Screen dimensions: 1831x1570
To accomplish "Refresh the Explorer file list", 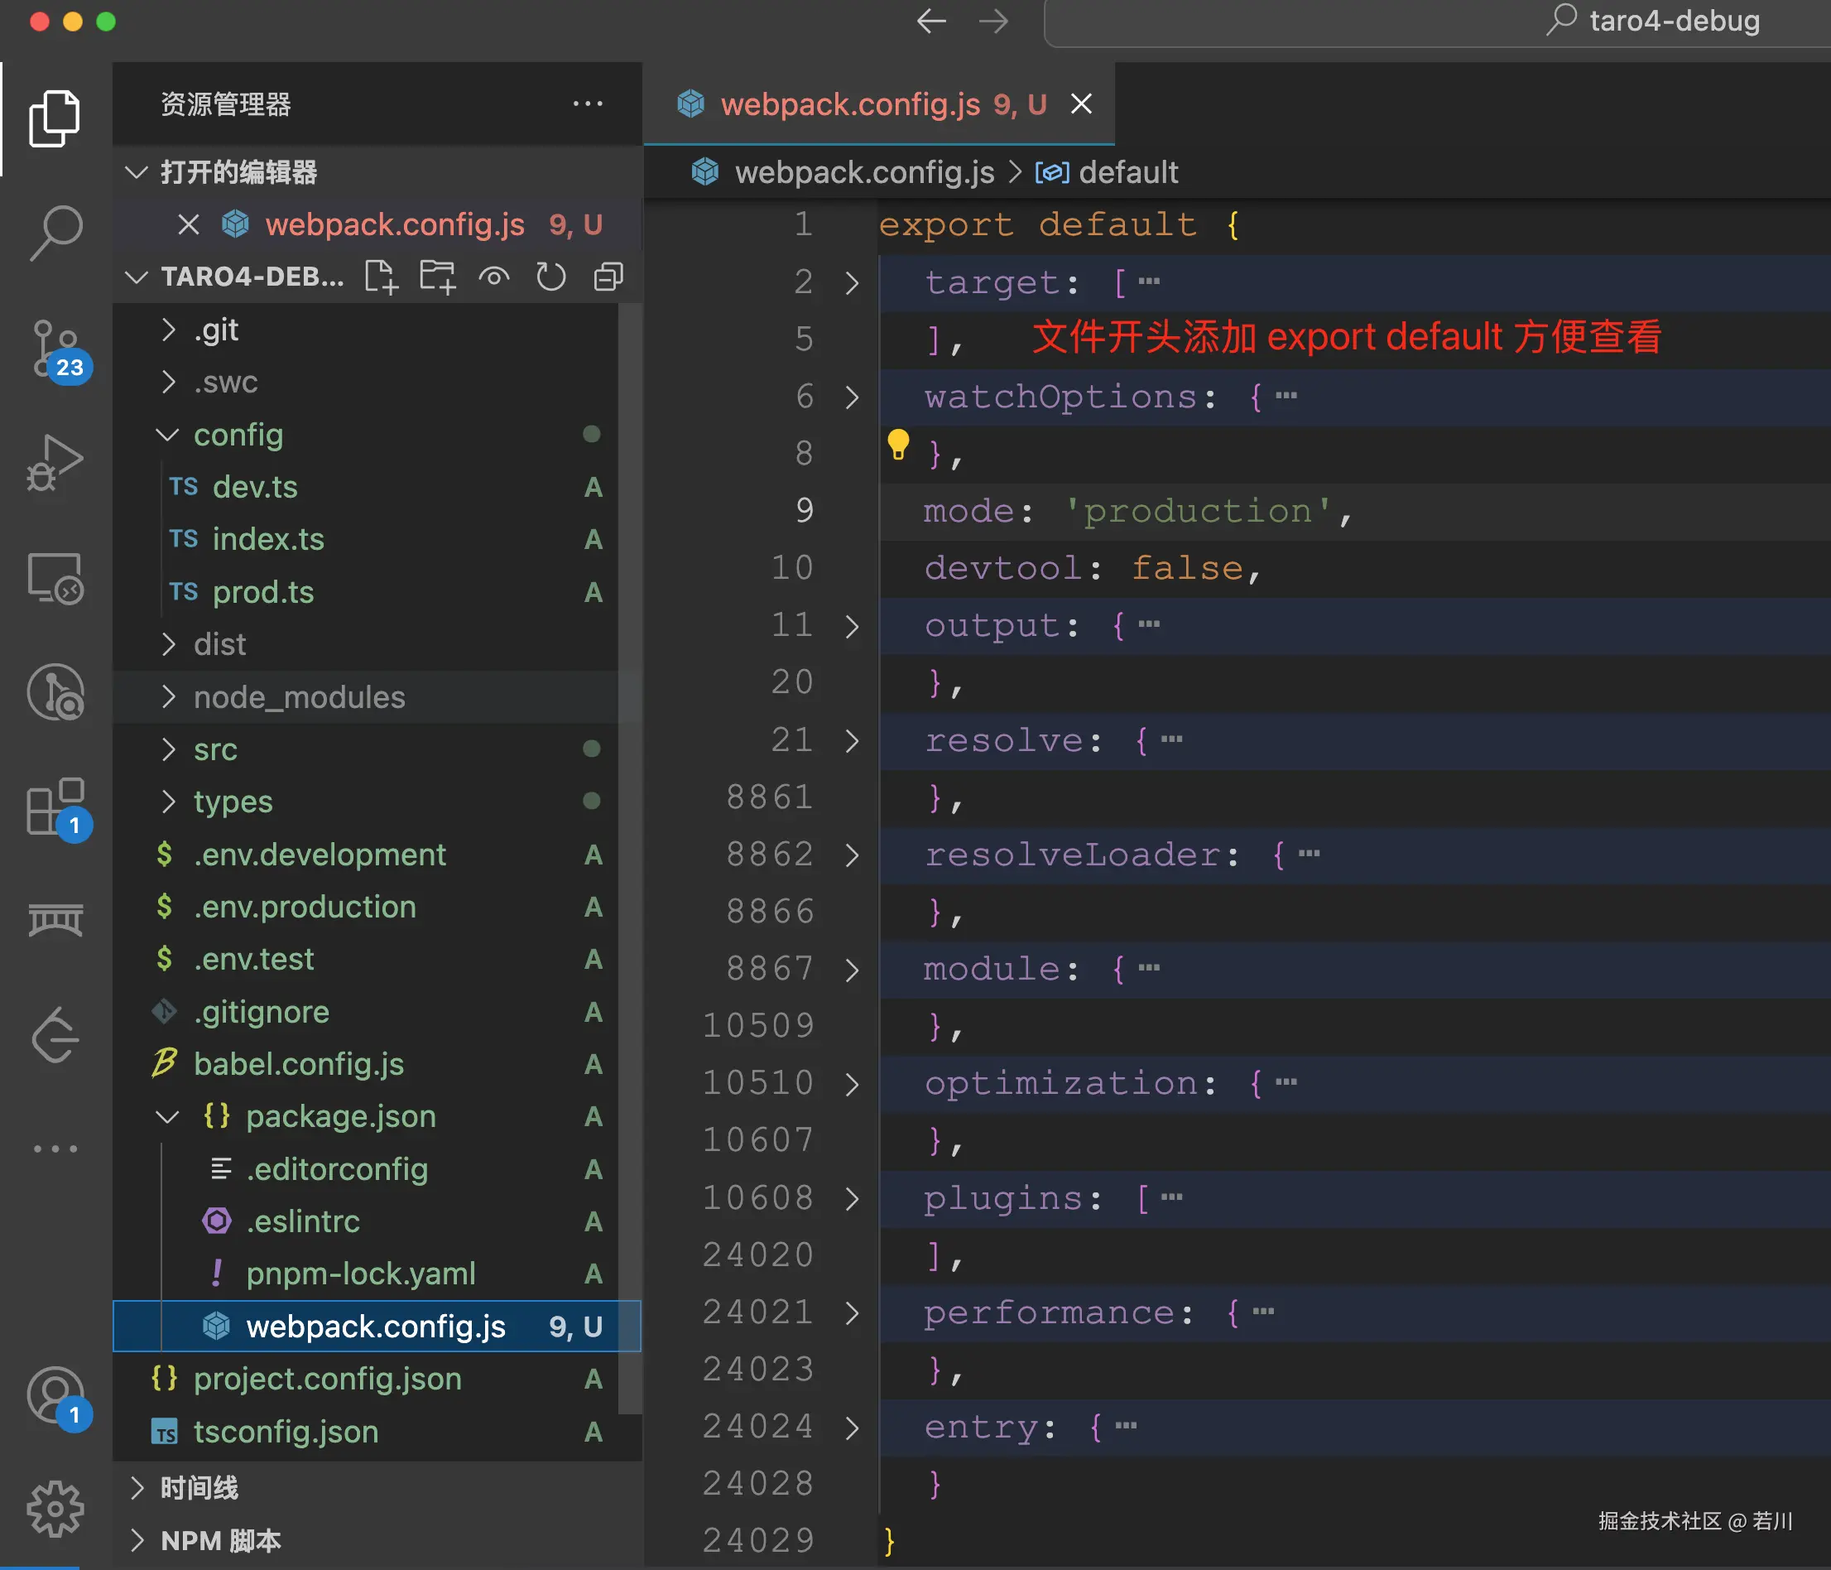I will tap(550, 277).
